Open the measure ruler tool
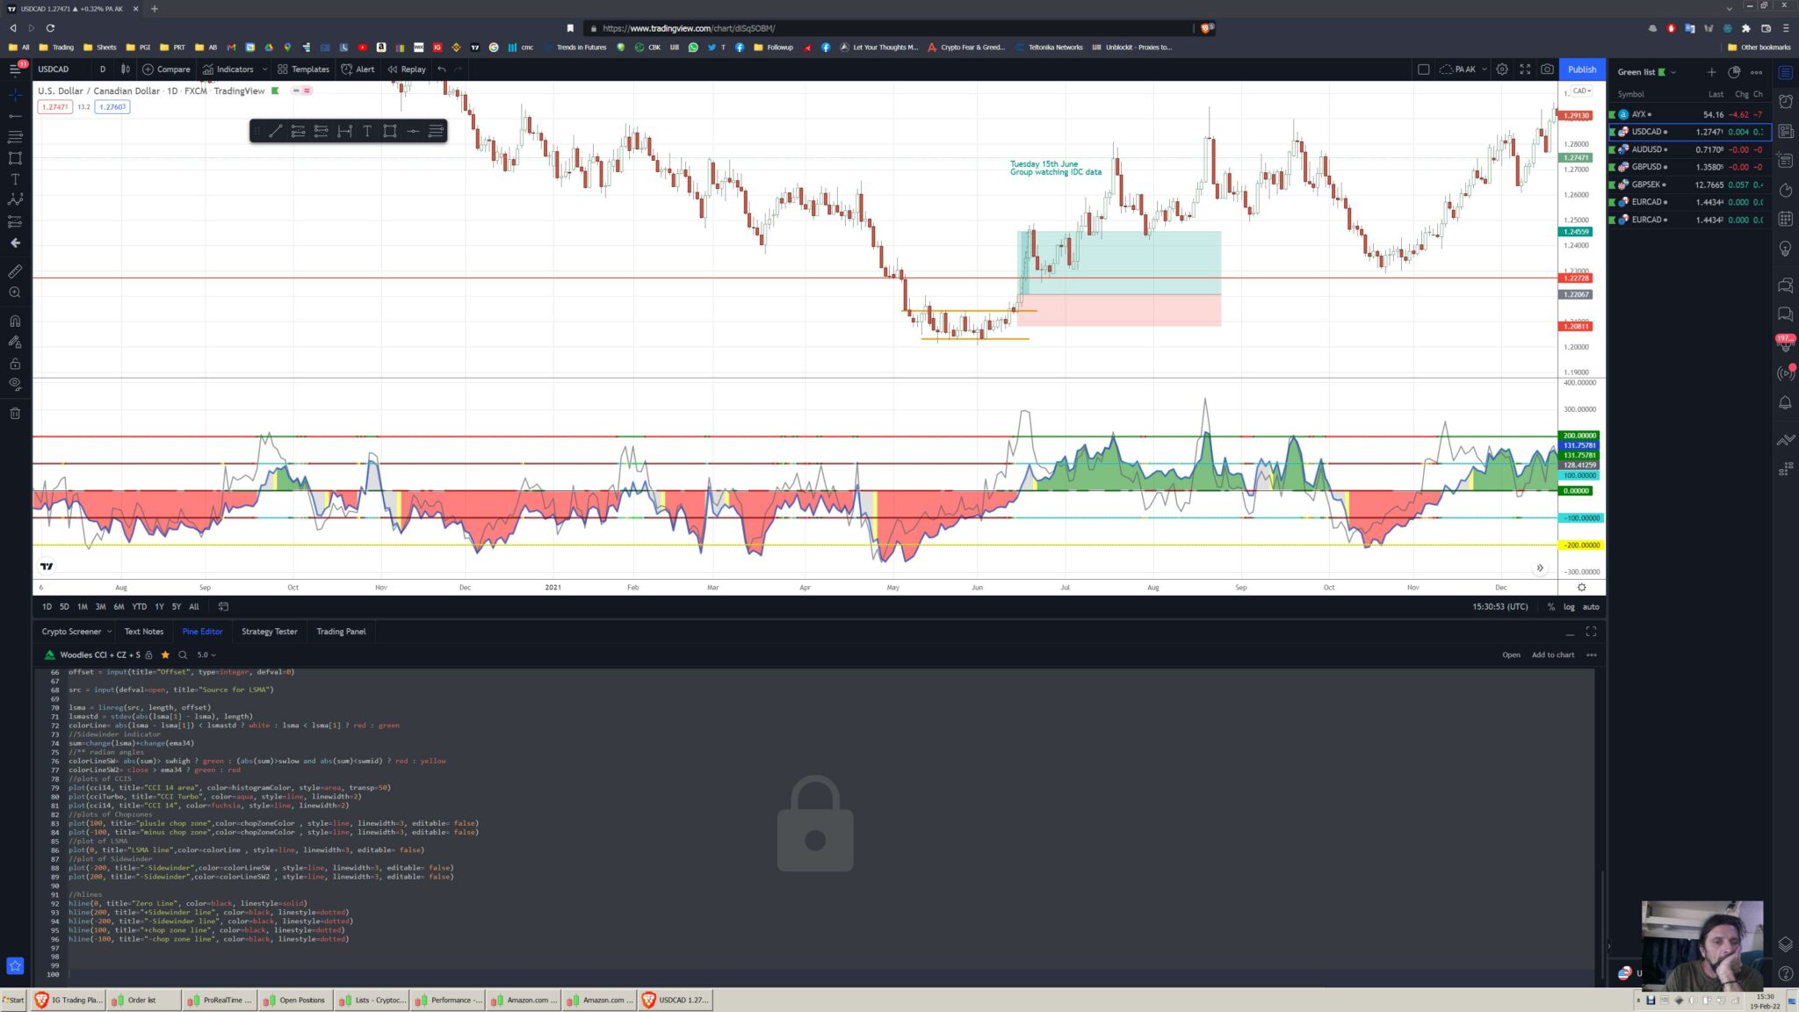The width and height of the screenshot is (1799, 1012). pos(15,271)
